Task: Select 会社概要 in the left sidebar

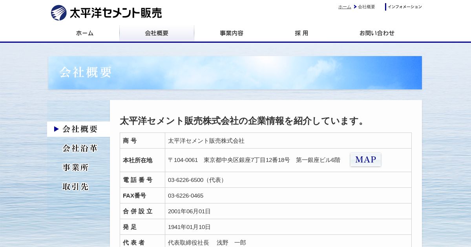Action: point(78,129)
